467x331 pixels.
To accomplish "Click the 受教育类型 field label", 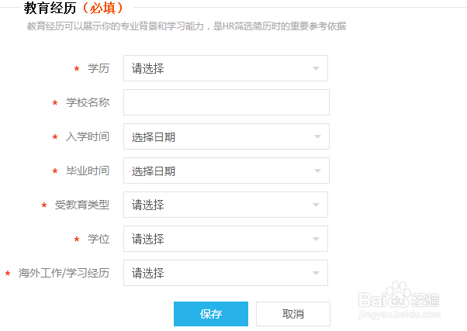I will pyautogui.click(x=82, y=205).
